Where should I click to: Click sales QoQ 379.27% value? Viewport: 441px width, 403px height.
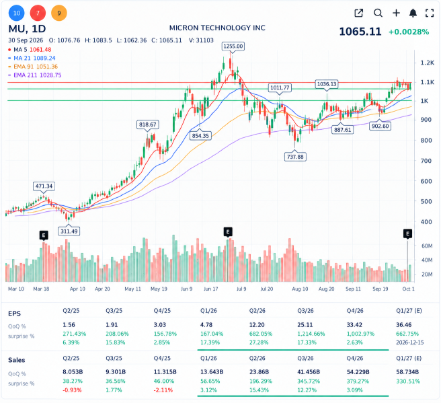coord(358,381)
